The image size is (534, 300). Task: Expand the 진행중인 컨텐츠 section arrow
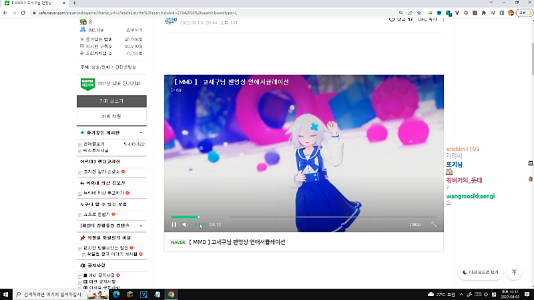(x=141, y=226)
